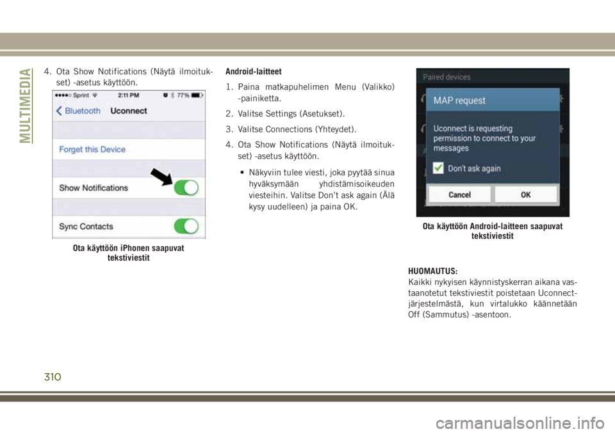Click the Sync Contacts label

pyautogui.click(x=86, y=227)
